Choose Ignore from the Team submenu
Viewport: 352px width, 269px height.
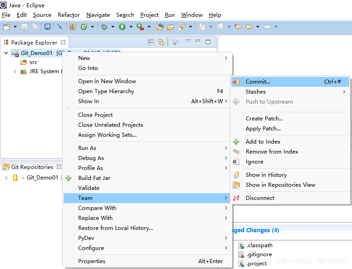290,162
